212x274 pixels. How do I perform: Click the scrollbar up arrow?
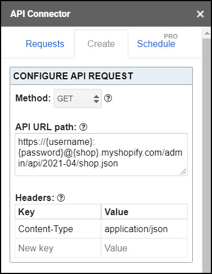207,33
